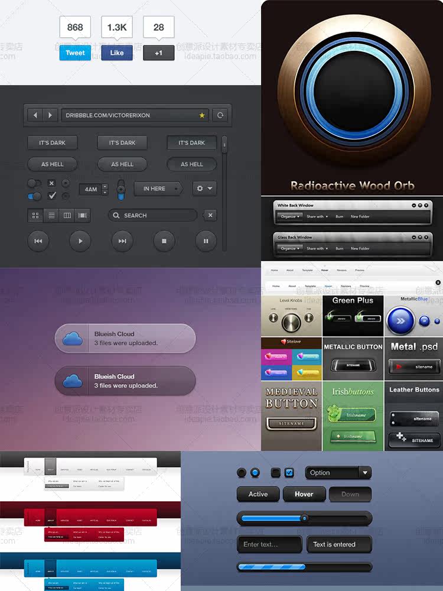The width and height of the screenshot is (443, 591).
Task: Pause playback with the round pause button
Action: 206,241
